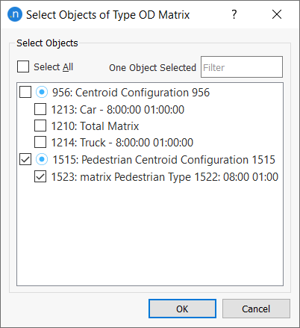Check the 1210 Total Matrix checkbox
The width and height of the screenshot is (300, 328).
(x=40, y=126)
